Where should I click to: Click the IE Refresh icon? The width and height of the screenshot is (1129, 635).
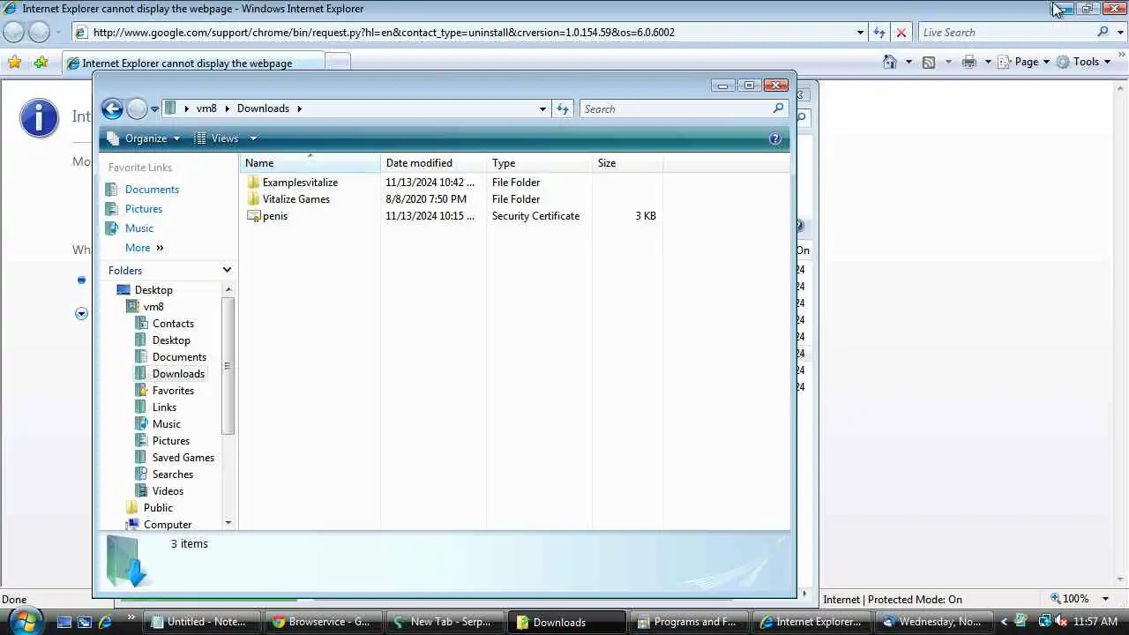pos(879,33)
